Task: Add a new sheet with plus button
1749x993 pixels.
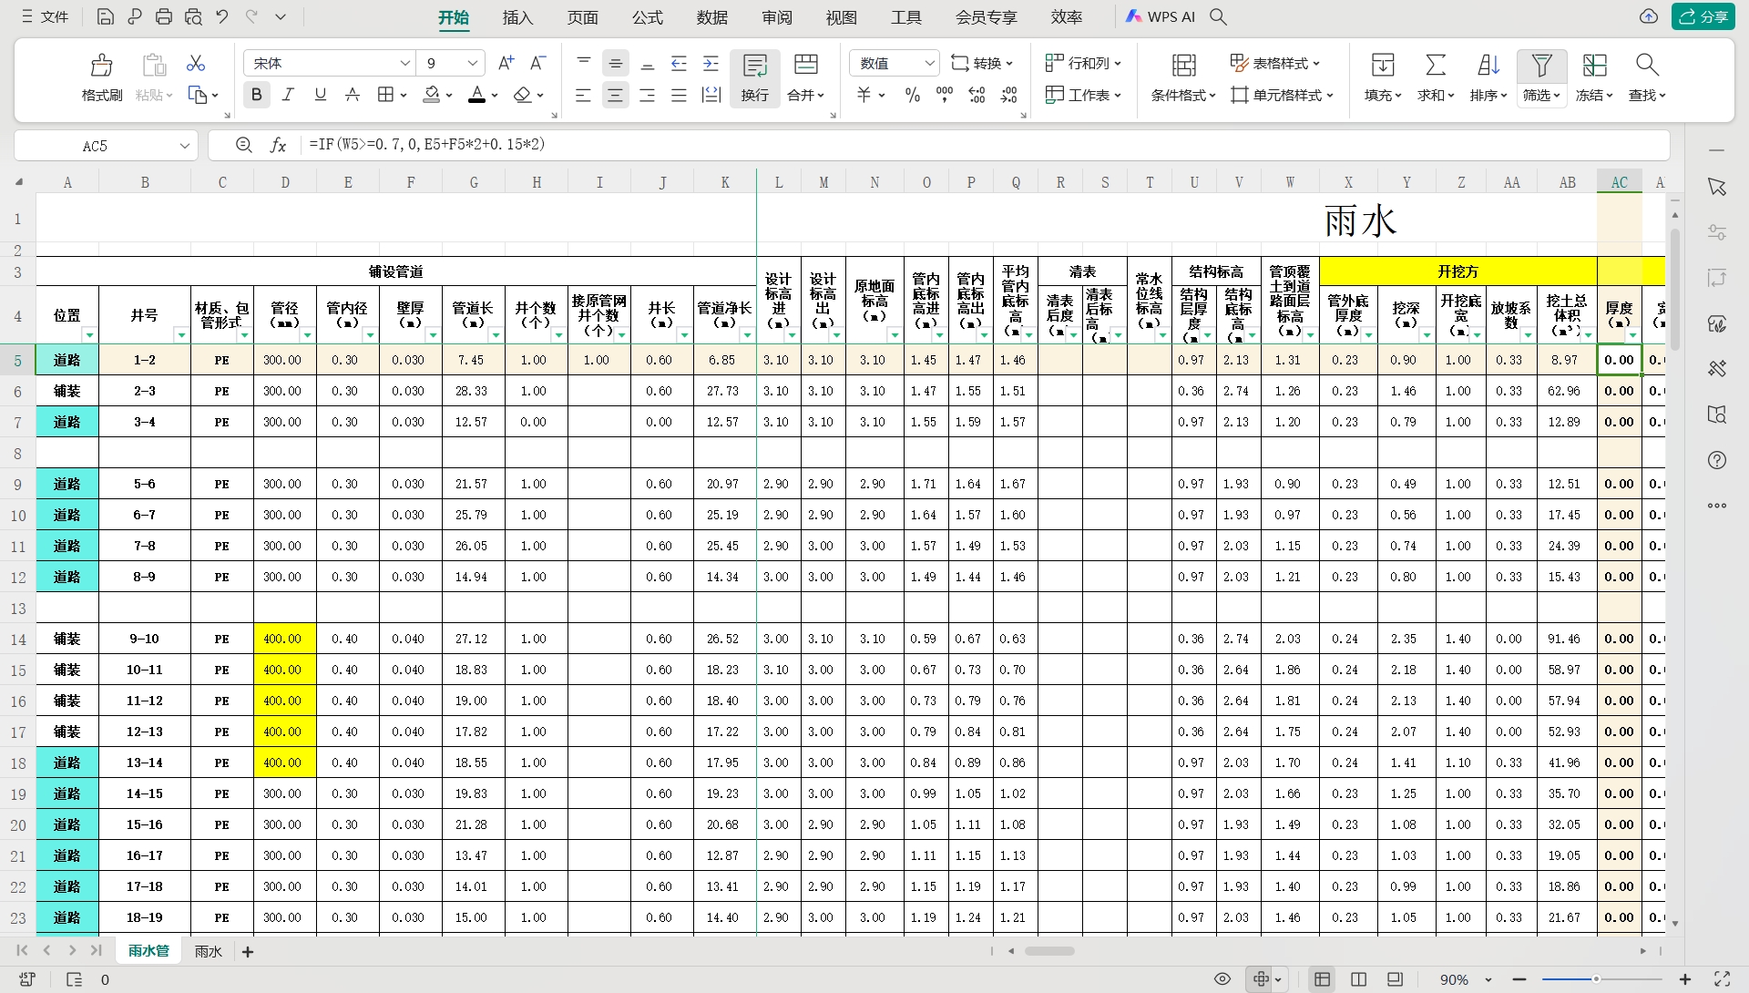Action: point(247,952)
